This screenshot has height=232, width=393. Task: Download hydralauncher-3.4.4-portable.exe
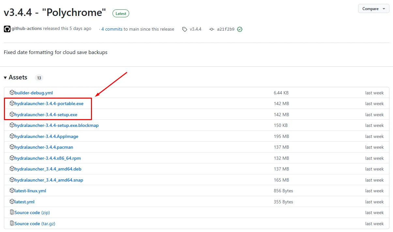point(49,103)
